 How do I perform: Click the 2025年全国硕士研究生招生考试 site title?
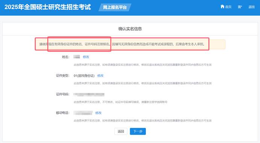[x=48, y=7]
